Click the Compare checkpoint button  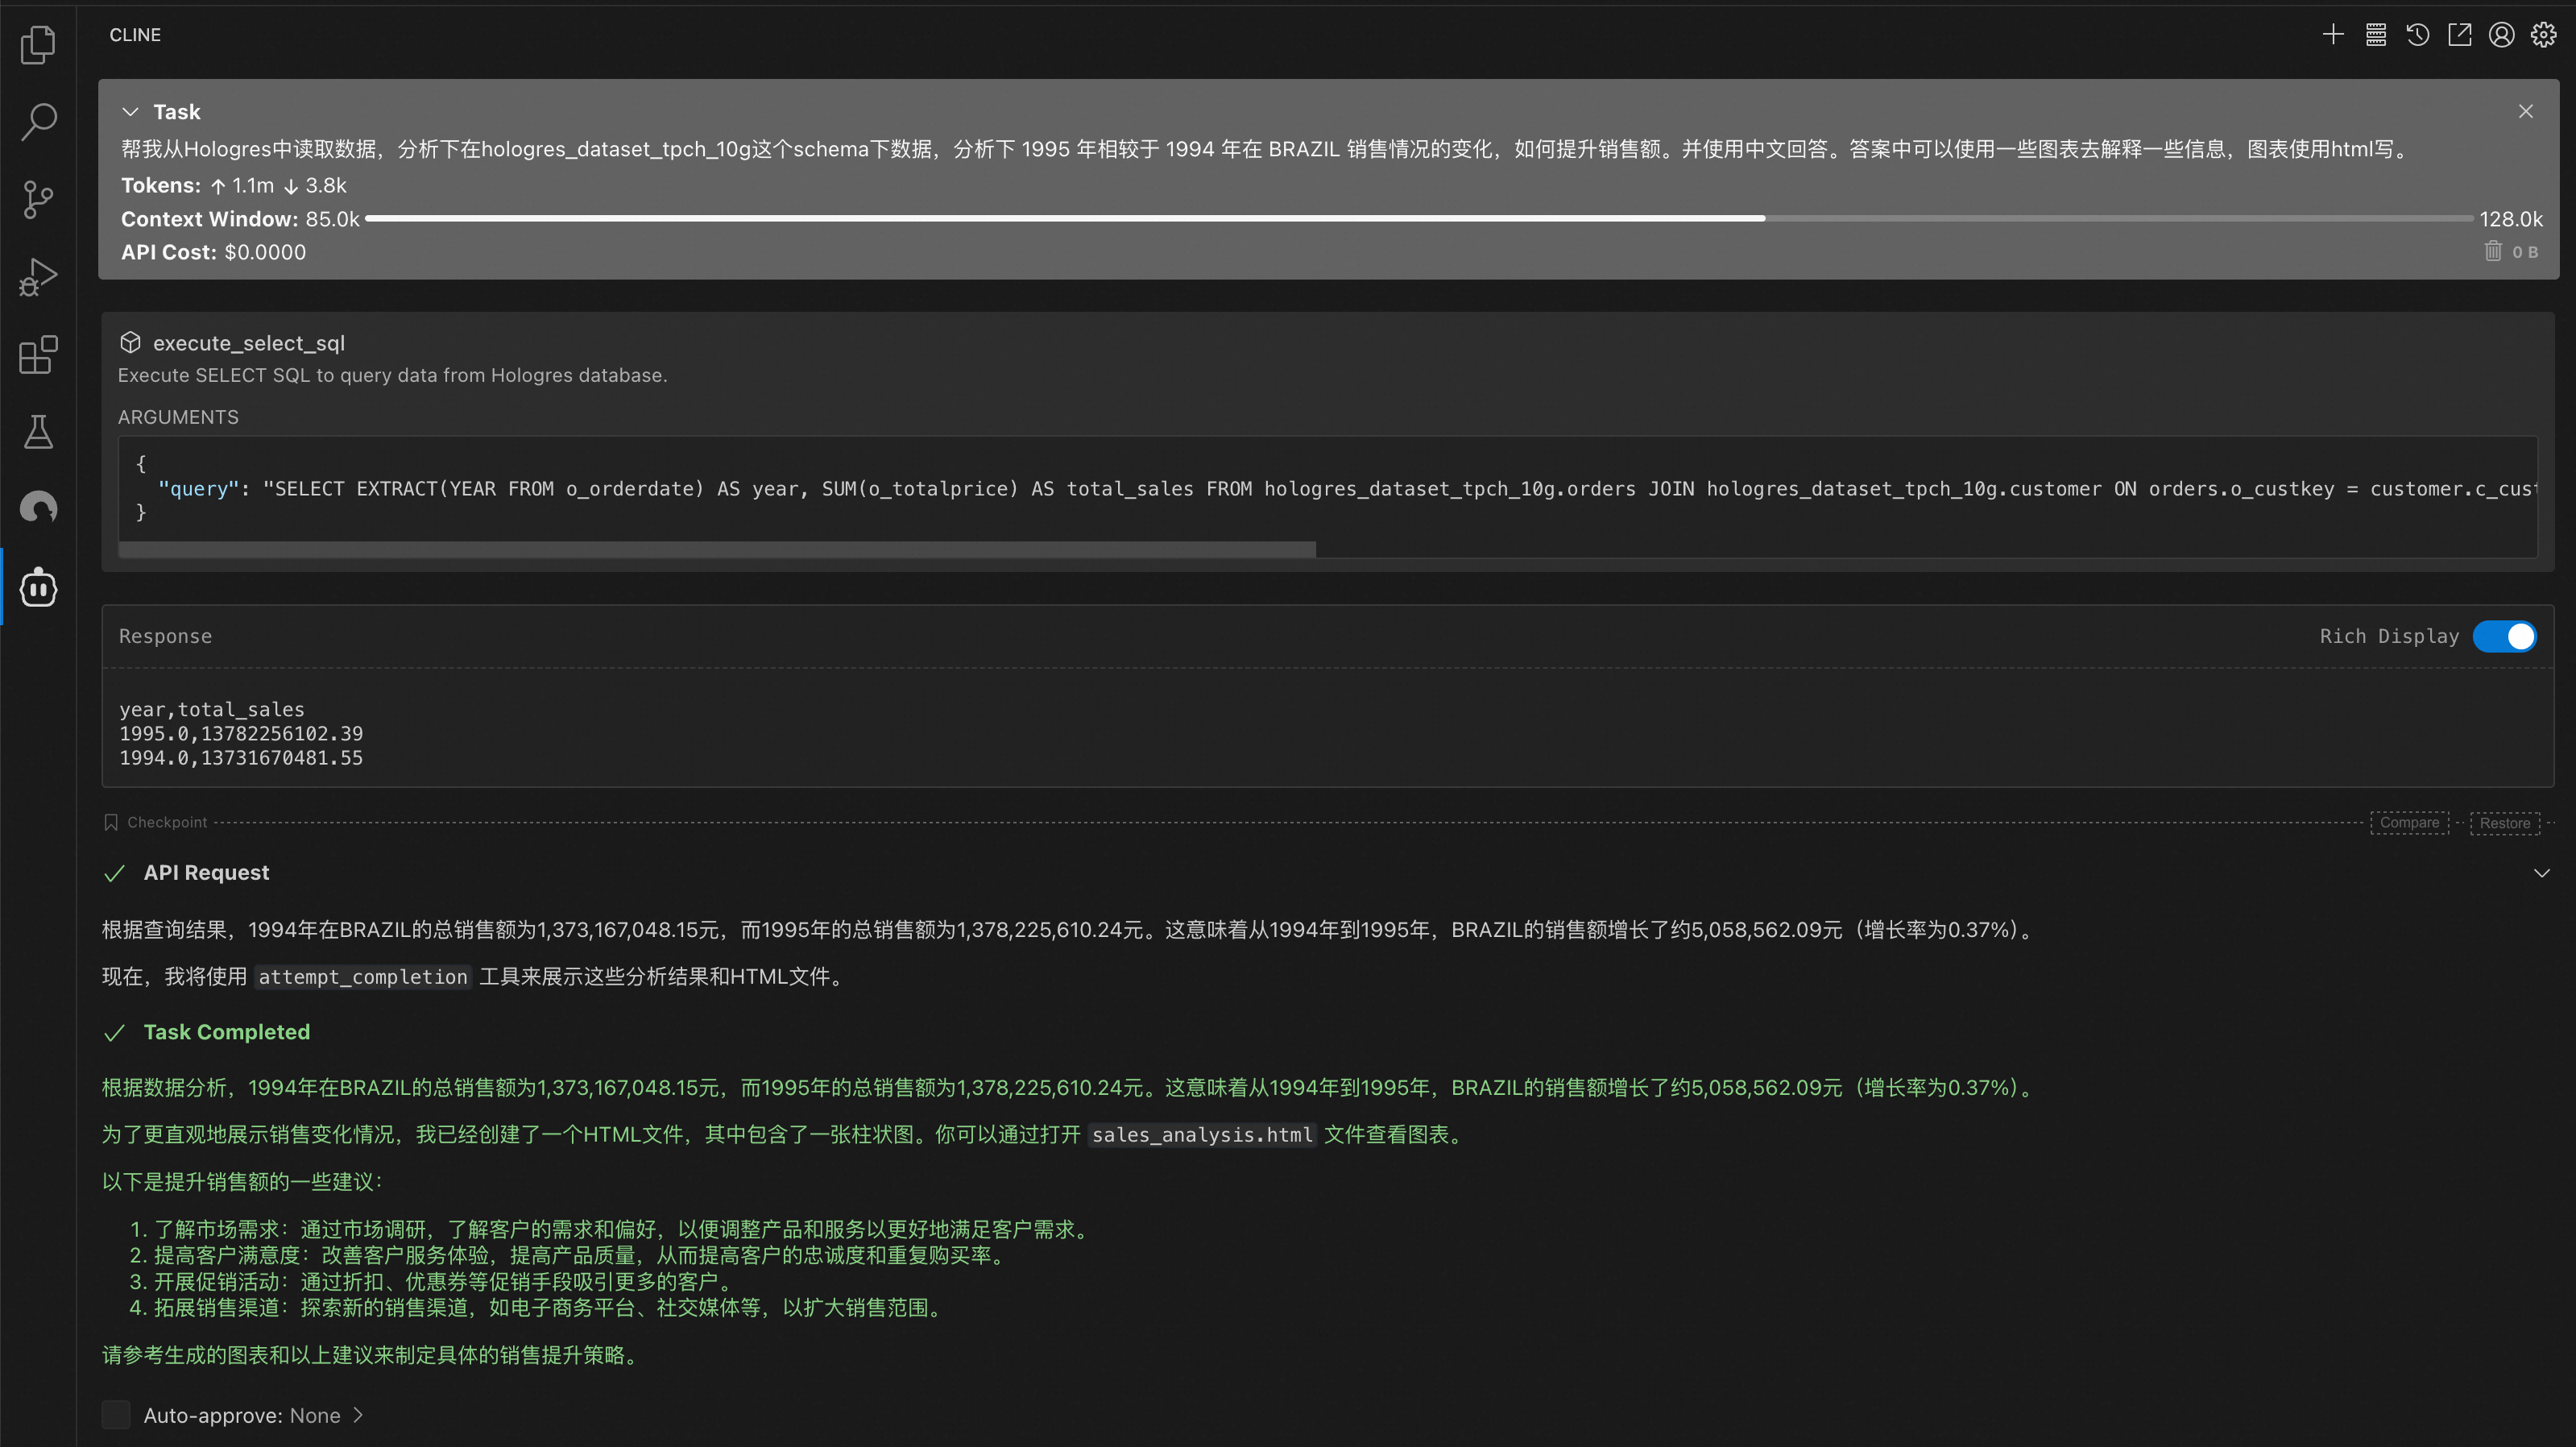pyautogui.click(x=2409, y=822)
